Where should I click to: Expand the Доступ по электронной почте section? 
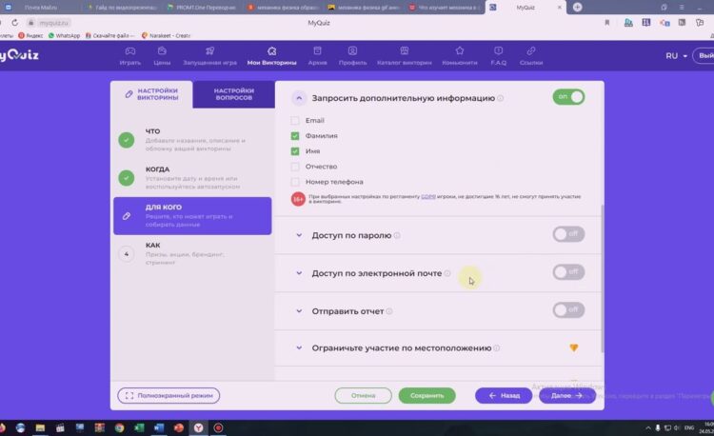(x=299, y=273)
